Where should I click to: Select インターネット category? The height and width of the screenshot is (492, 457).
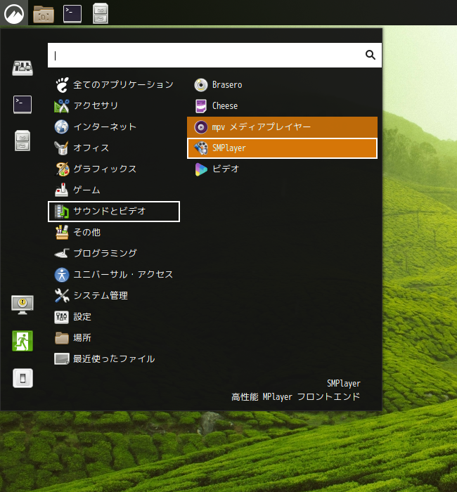click(114, 127)
